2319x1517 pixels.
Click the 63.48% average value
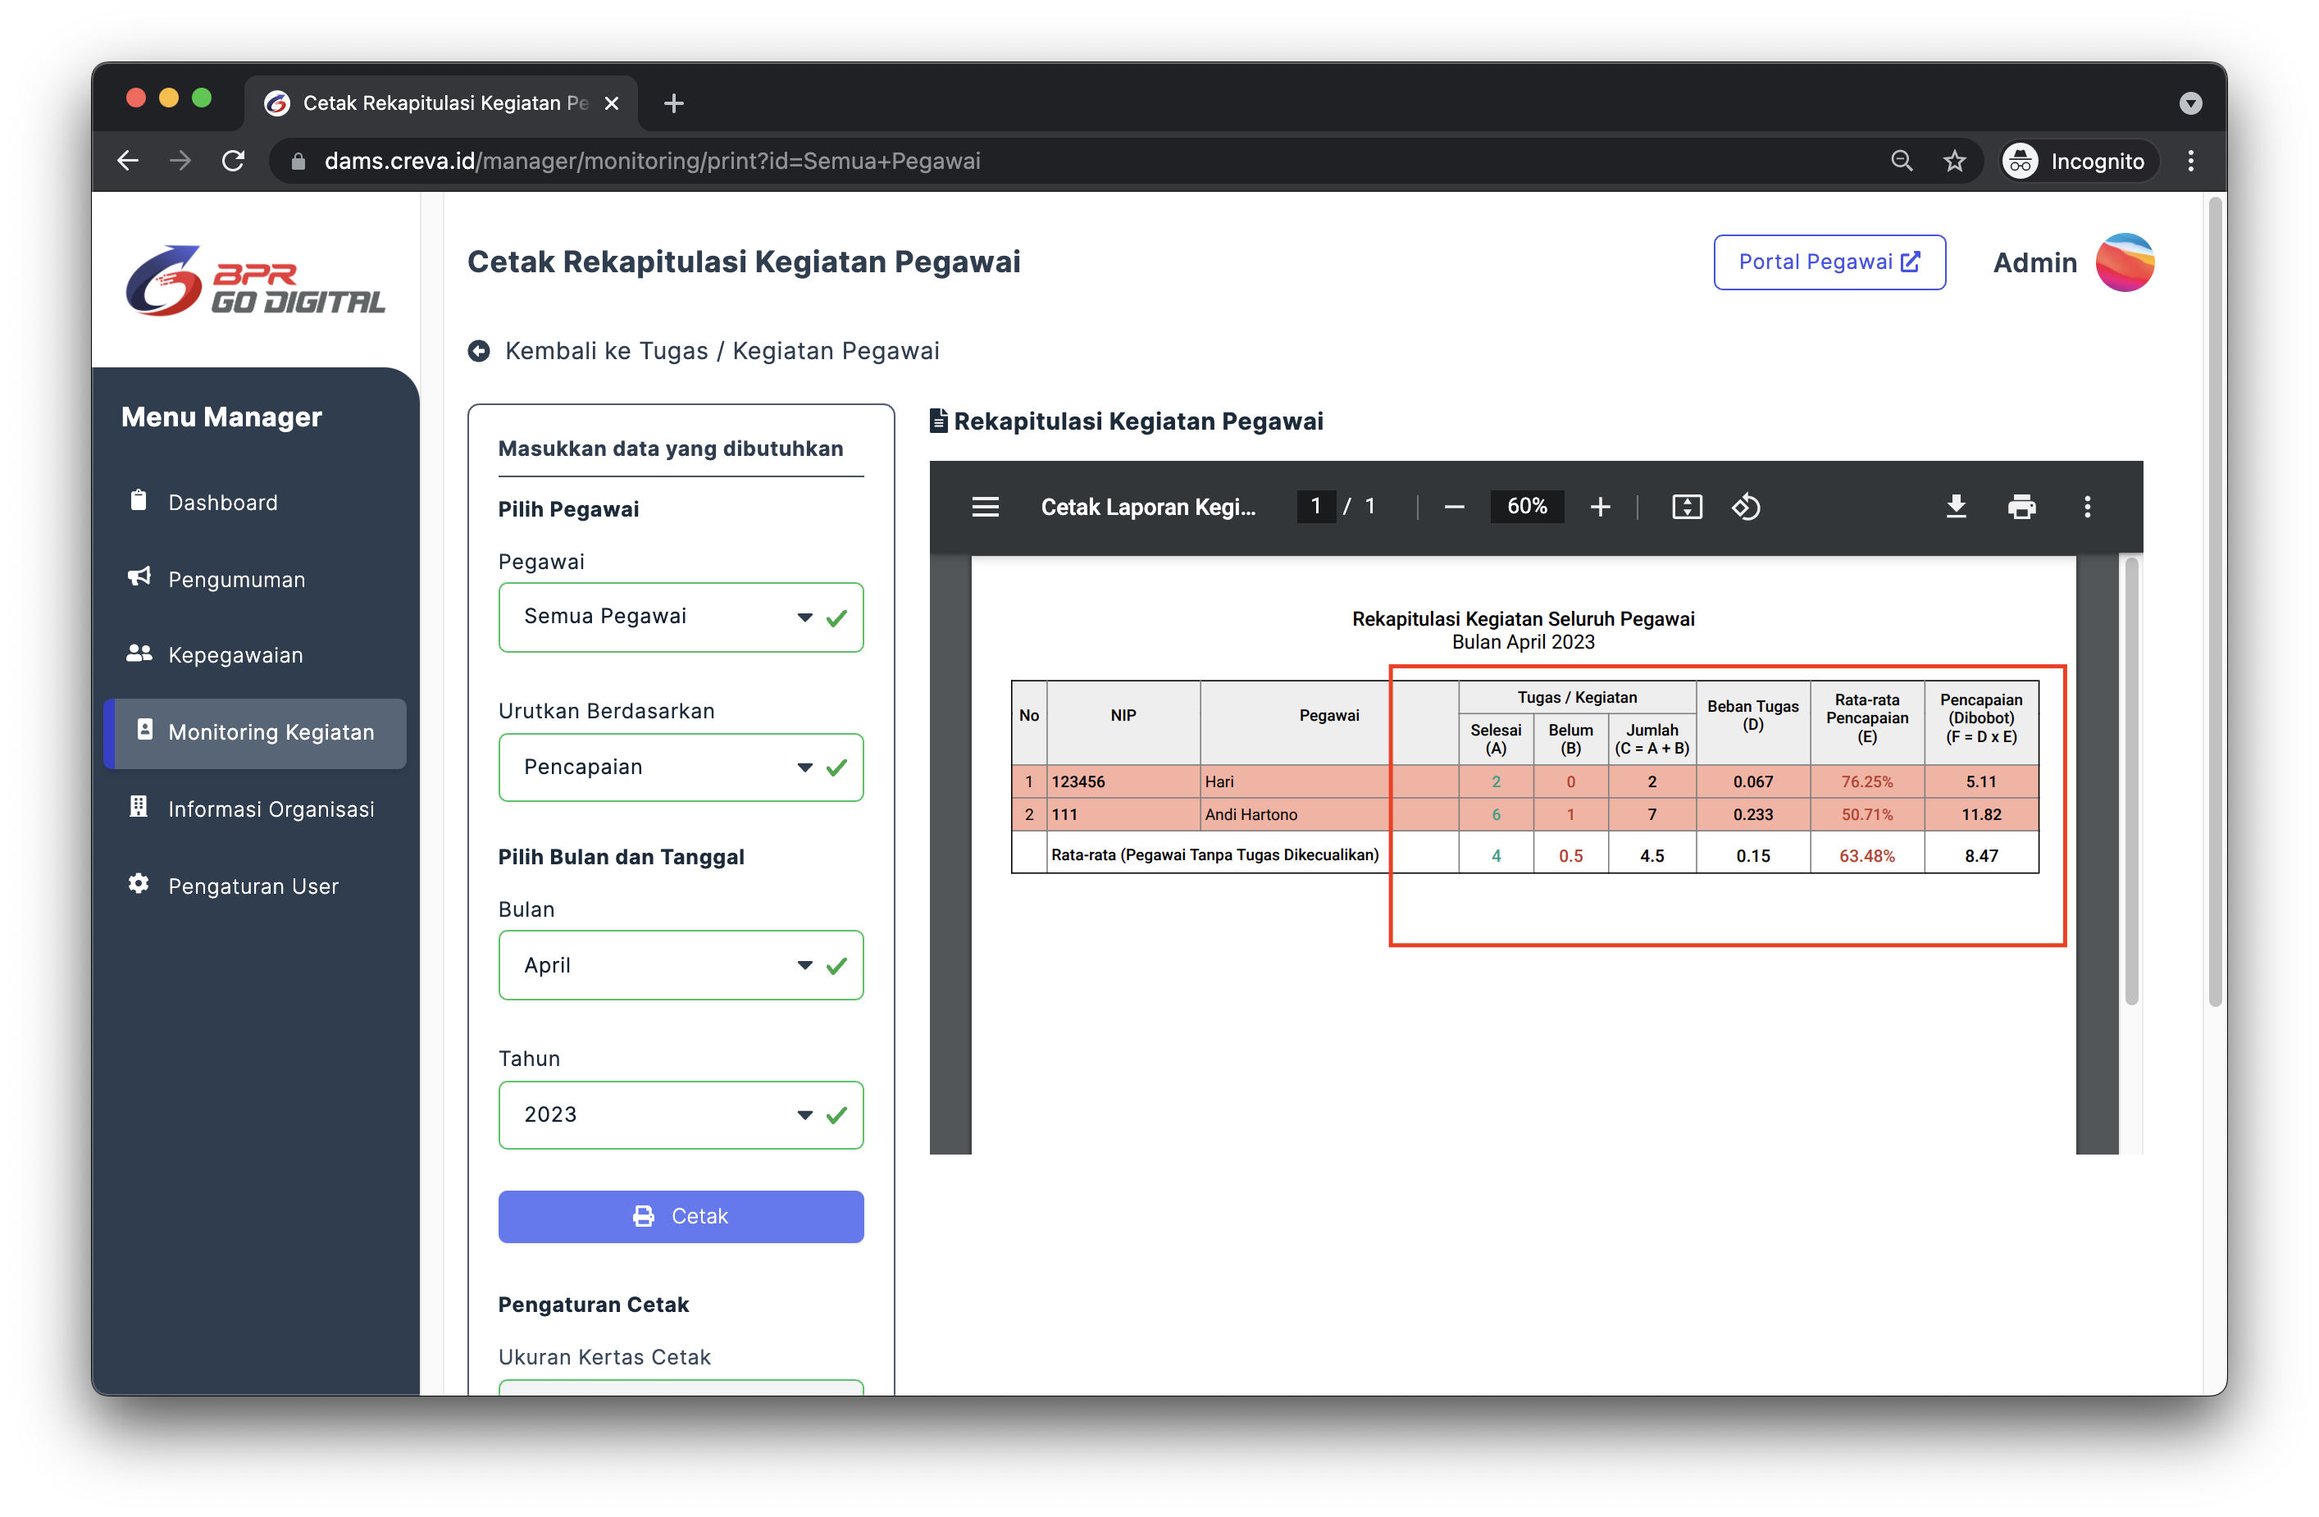(1866, 855)
